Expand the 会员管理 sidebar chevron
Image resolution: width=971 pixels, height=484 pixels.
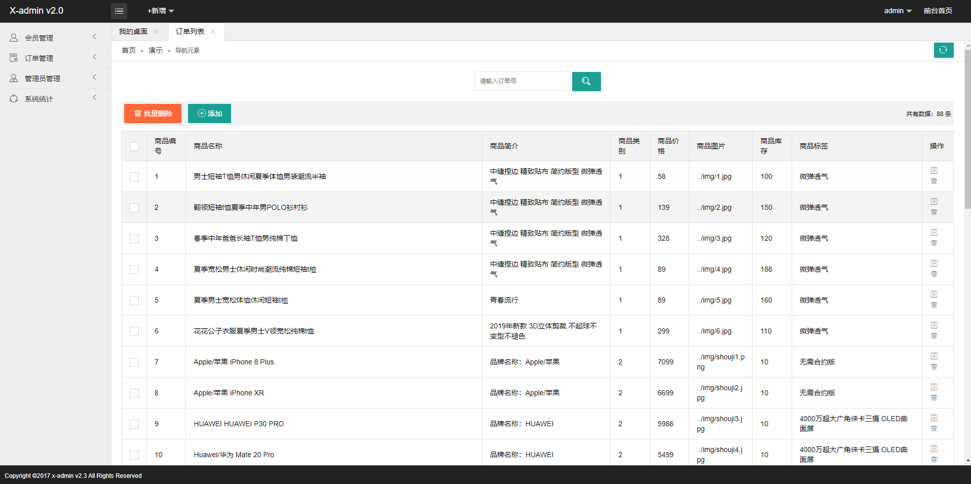coord(95,36)
